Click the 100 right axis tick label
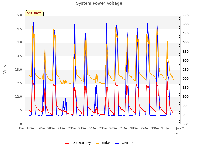The width and height of the screenshot is (199, 149). point(186,97)
